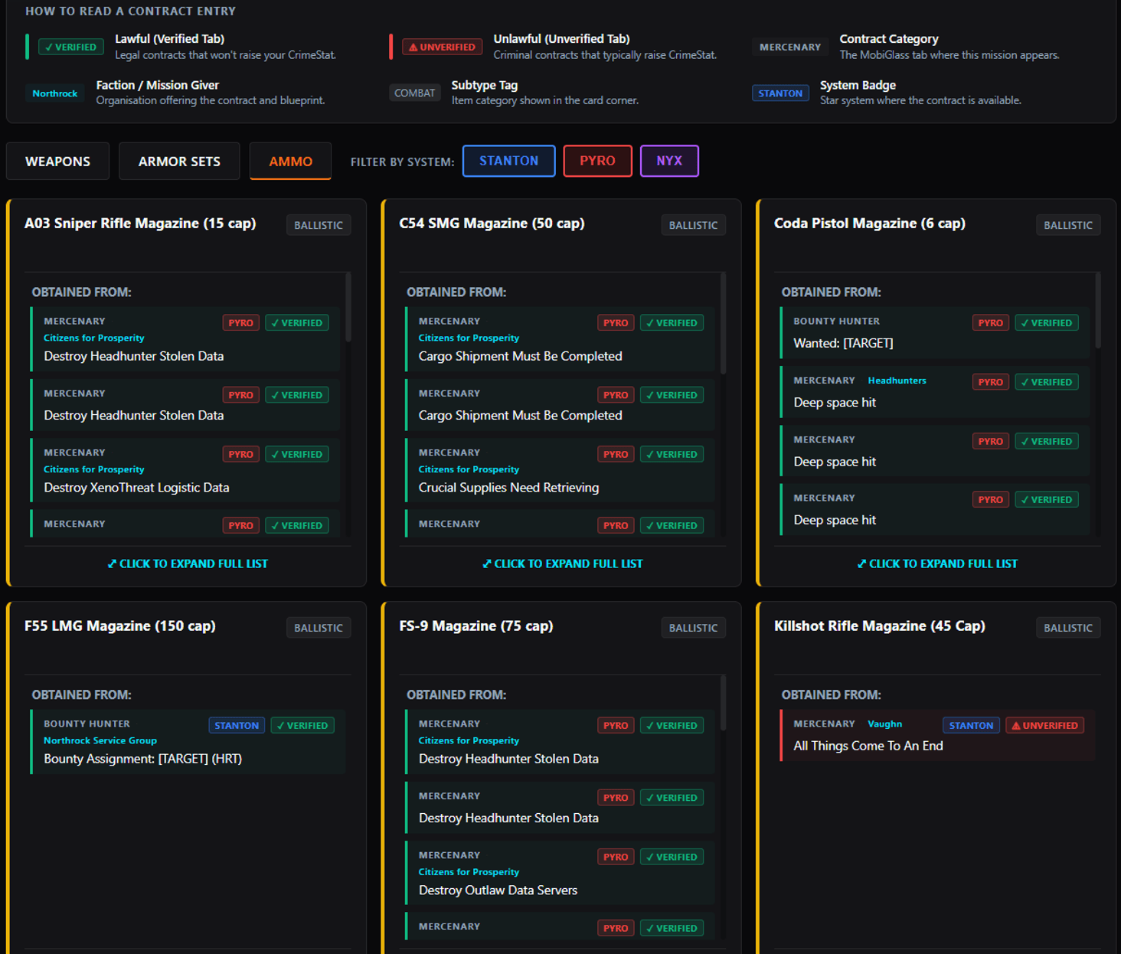This screenshot has width=1121, height=954.
Task: Open the Headhunters faction link
Action: coord(897,380)
